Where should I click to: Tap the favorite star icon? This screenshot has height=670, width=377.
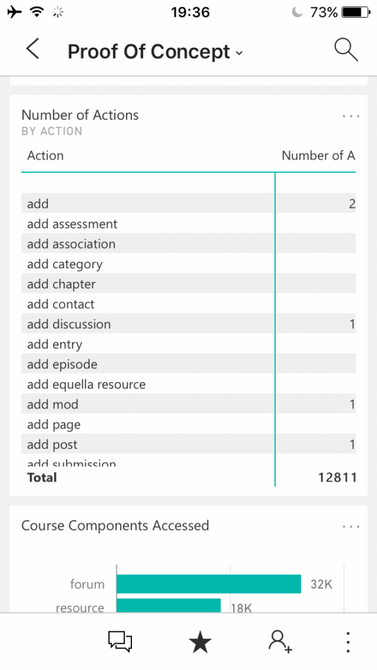pos(200,642)
